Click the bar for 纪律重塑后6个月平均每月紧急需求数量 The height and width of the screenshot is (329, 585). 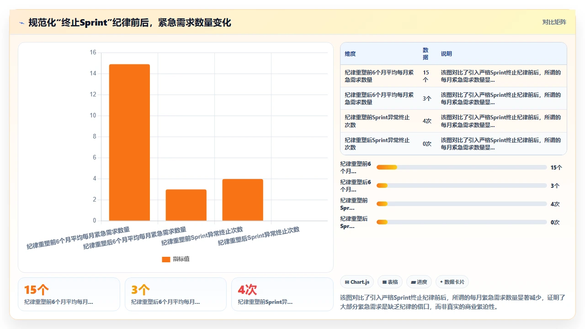(x=186, y=205)
